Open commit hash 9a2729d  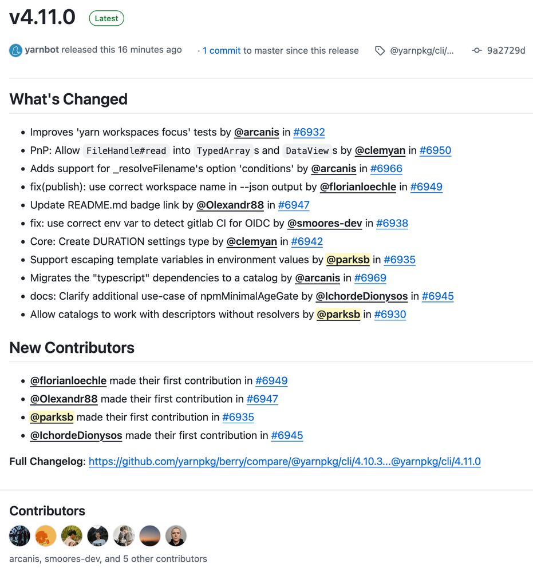[506, 50]
